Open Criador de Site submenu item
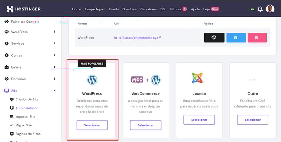This screenshot has width=281, height=142. [x=27, y=99]
